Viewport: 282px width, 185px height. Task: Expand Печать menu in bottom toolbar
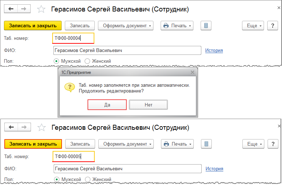point(177,144)
